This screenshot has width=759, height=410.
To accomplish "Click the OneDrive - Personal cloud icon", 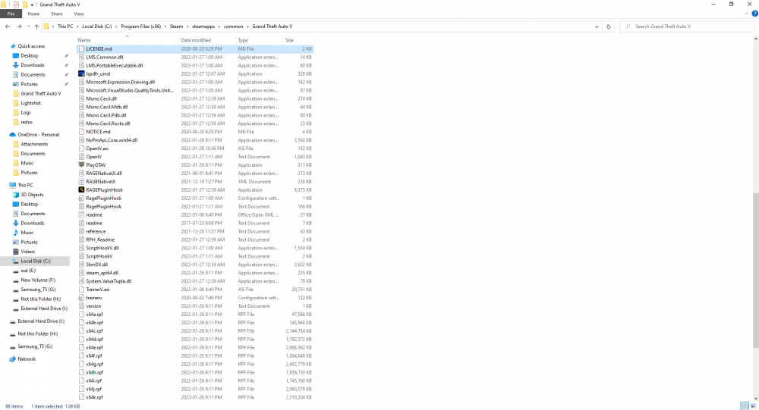I will (x=13, y=135).
